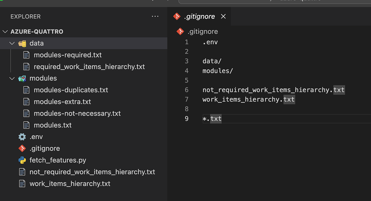Switch to the .gitignore tab
This screenshot has height=201, width=371.
[199, 16]
